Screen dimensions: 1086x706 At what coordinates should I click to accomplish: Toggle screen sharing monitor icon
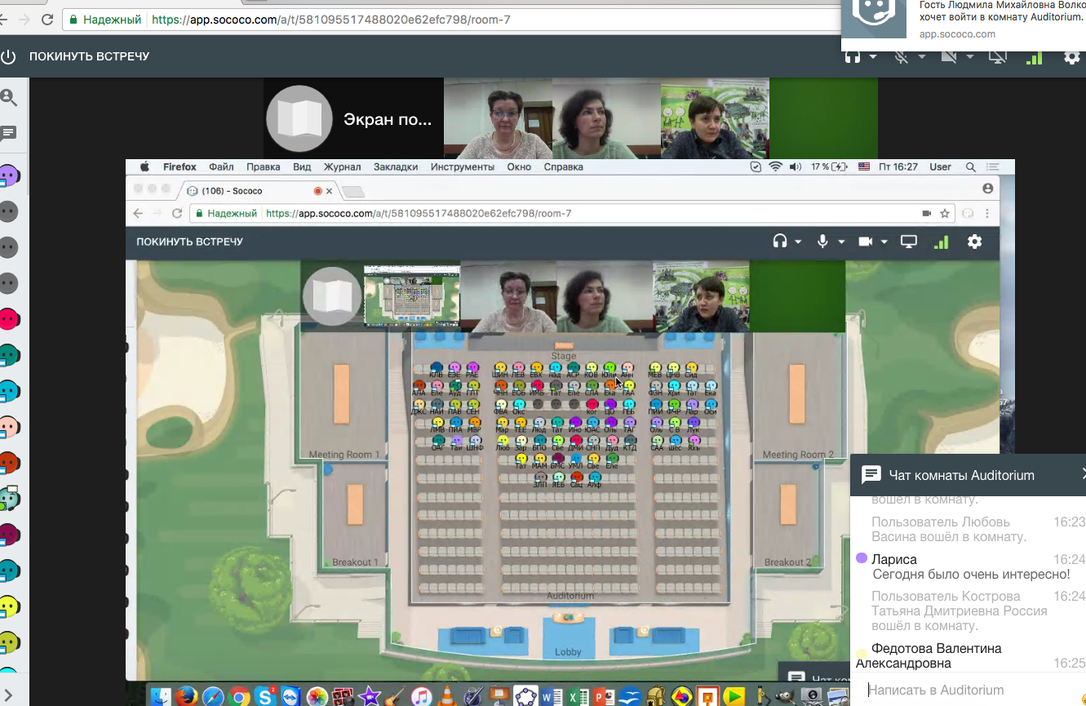pyautogui.click(x=997, y=57)
